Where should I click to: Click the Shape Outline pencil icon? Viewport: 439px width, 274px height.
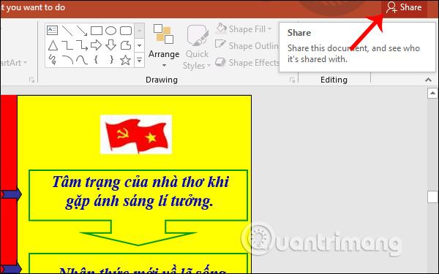(x=221, y=45)
